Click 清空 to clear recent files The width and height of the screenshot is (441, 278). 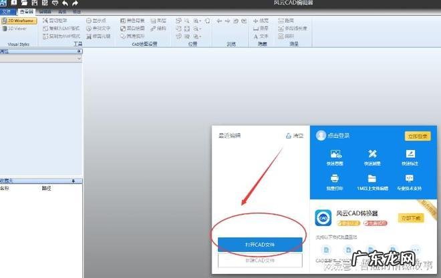pos(295,136)
